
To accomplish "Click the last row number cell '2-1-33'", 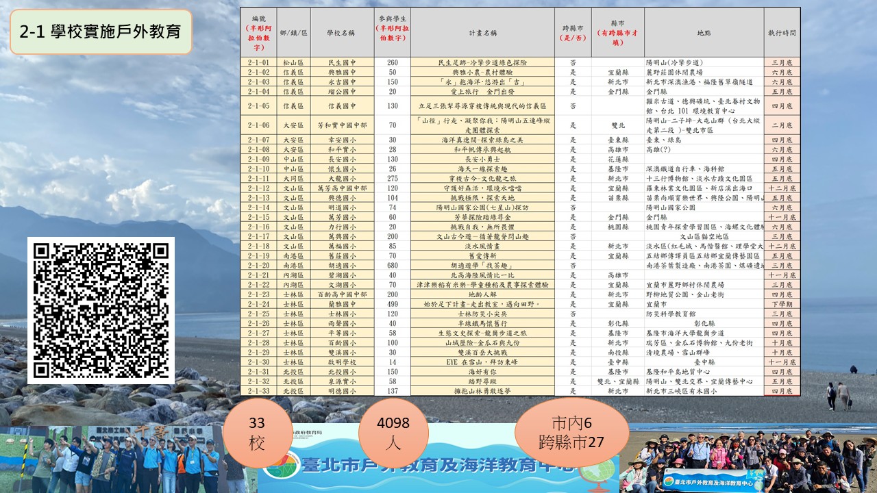I will point(258,391).
